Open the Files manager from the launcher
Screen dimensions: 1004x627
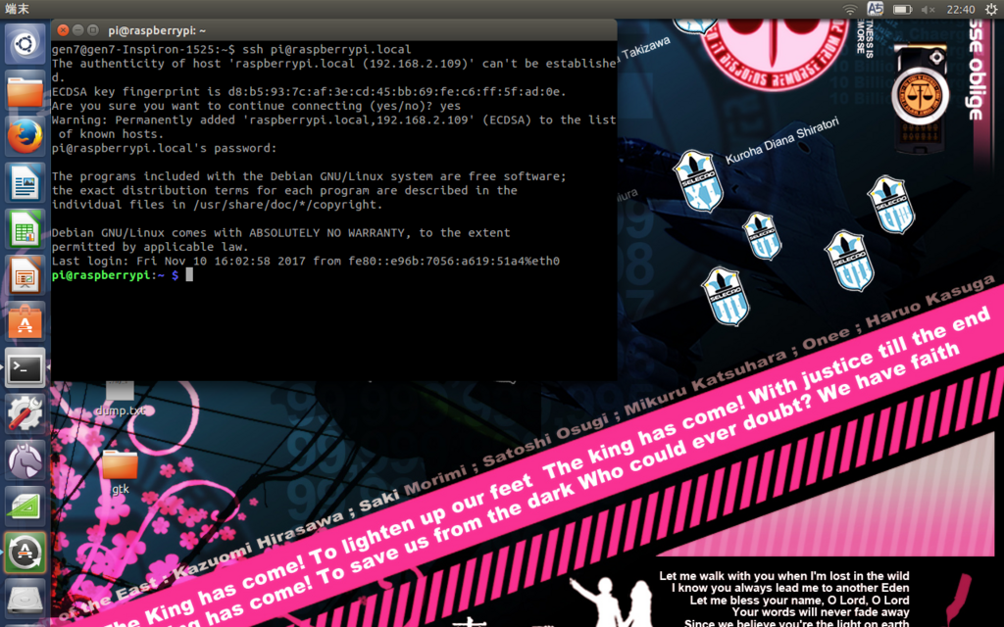[25, 90]
